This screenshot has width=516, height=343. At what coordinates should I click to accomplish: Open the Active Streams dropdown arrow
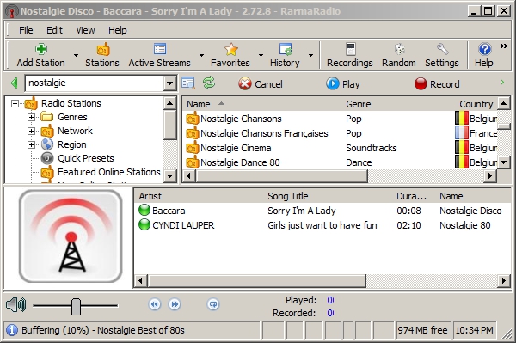201,55
